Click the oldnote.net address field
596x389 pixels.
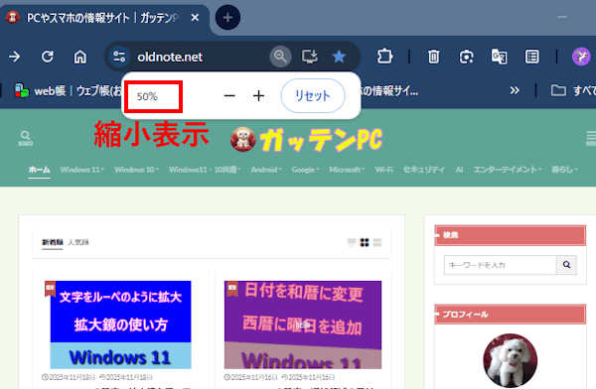(170, 57)
